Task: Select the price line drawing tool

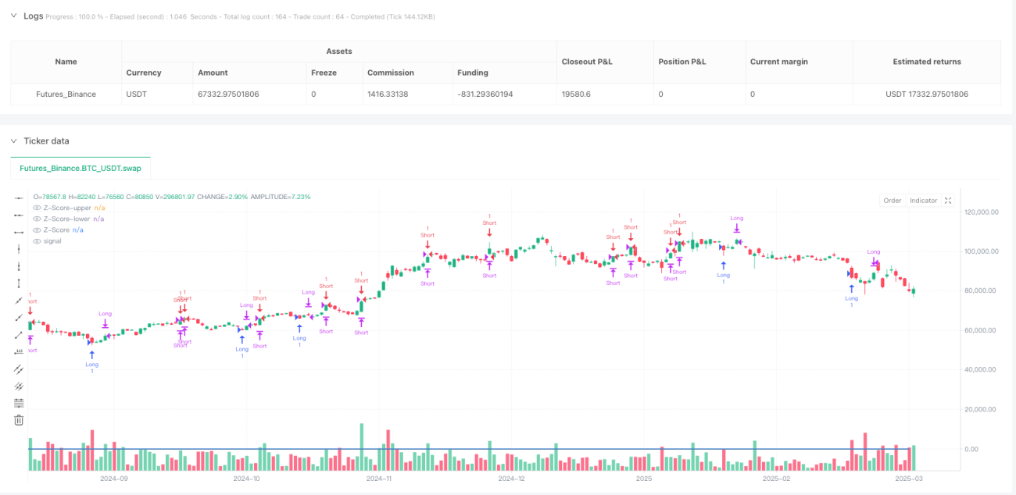Action: (20, 352)
